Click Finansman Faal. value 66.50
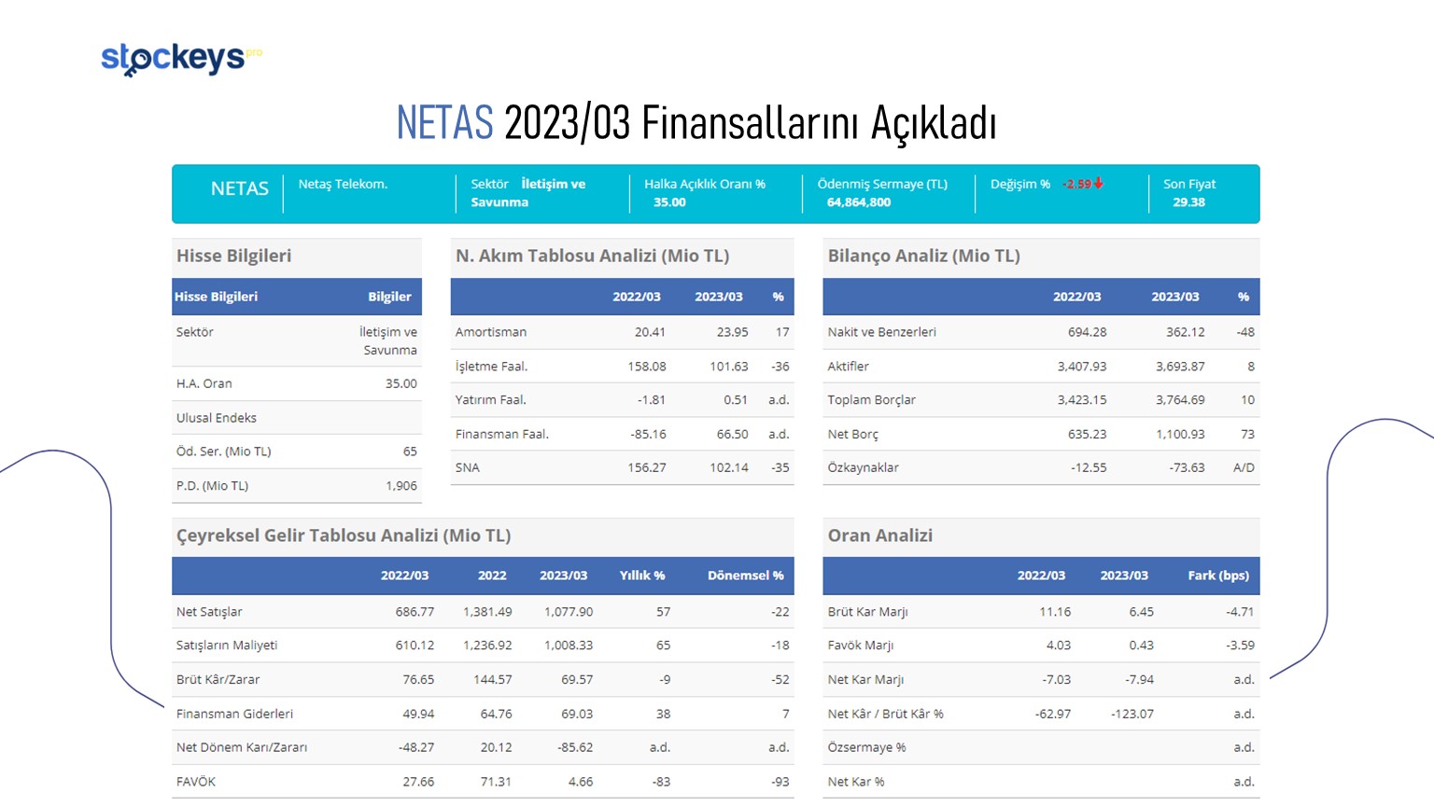 pyautogui.click(x=733, y=434)
